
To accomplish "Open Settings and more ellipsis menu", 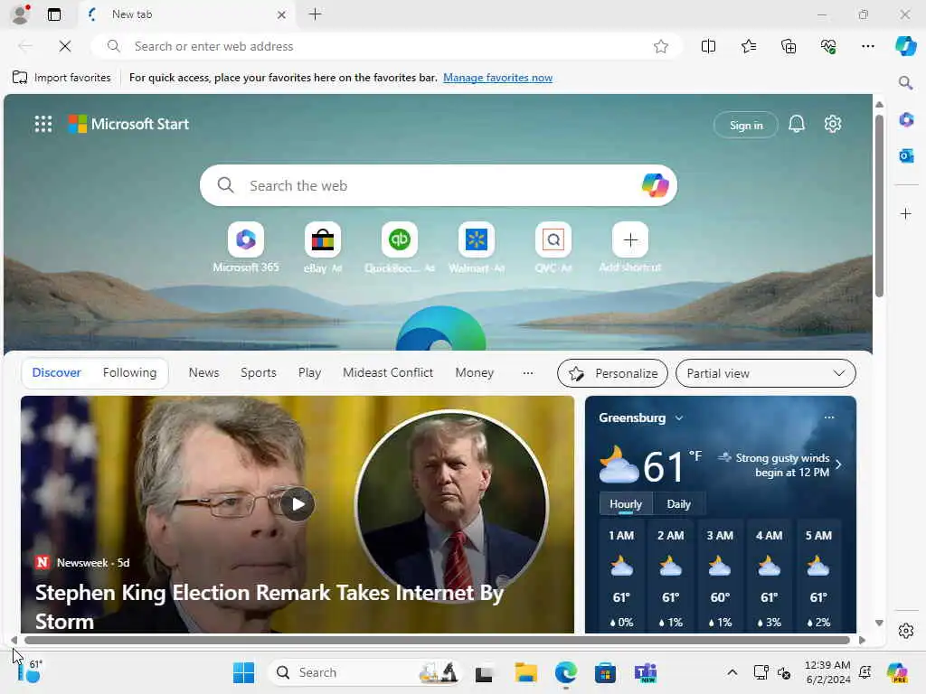I will click(867, 46).
